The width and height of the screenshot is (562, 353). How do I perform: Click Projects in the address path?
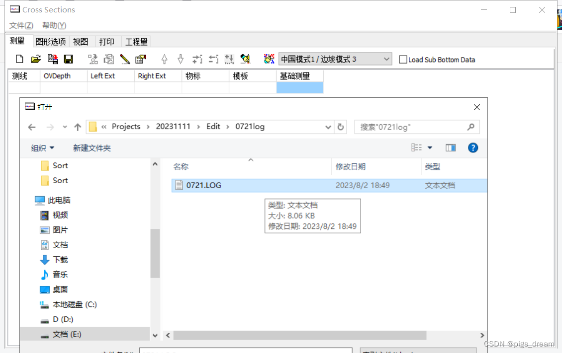(126, 127)
